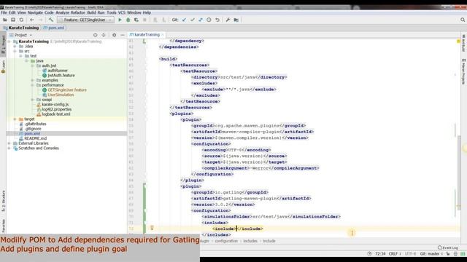Click the Open folder toolbar icon
Screen dimensions: 467x262
coord(5,20)
